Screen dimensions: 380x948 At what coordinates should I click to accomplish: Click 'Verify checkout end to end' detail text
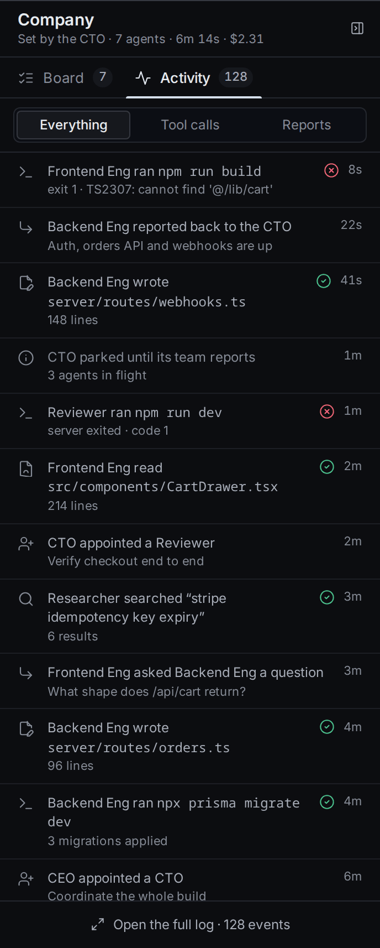pyautogui.click(x=126, y=561)
